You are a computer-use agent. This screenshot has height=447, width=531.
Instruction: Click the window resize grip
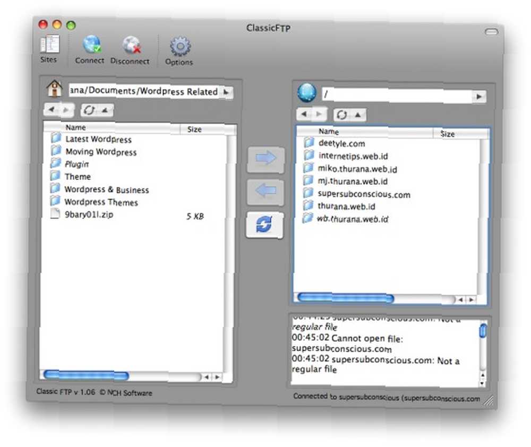pos(489,401)
